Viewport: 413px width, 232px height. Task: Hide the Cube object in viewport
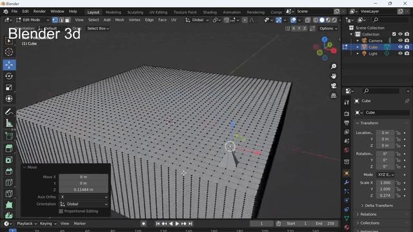pos(400,47)
